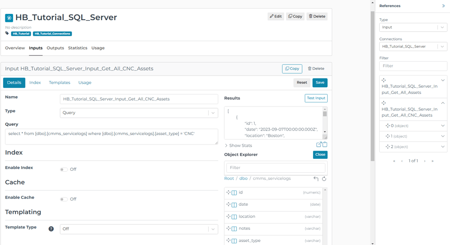Screen dimensions: 450x245
Task: Toggle the Enable Cache switch
Action: pos(64,199)
